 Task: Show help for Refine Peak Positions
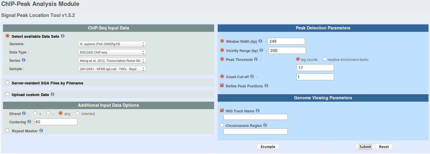point(266,86)
